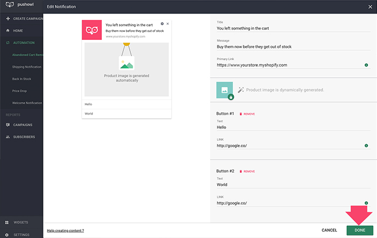Click the Cancel button
Image resolution: width=377 pixels, height=238 pixels.
tap(329, 230)
